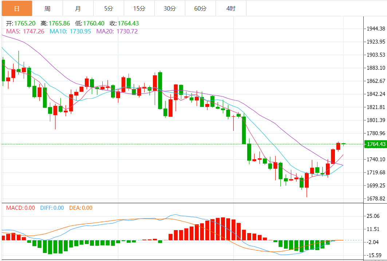Click the 1740.10 price axis label
The image size is (387, 261).
[376, 159]
